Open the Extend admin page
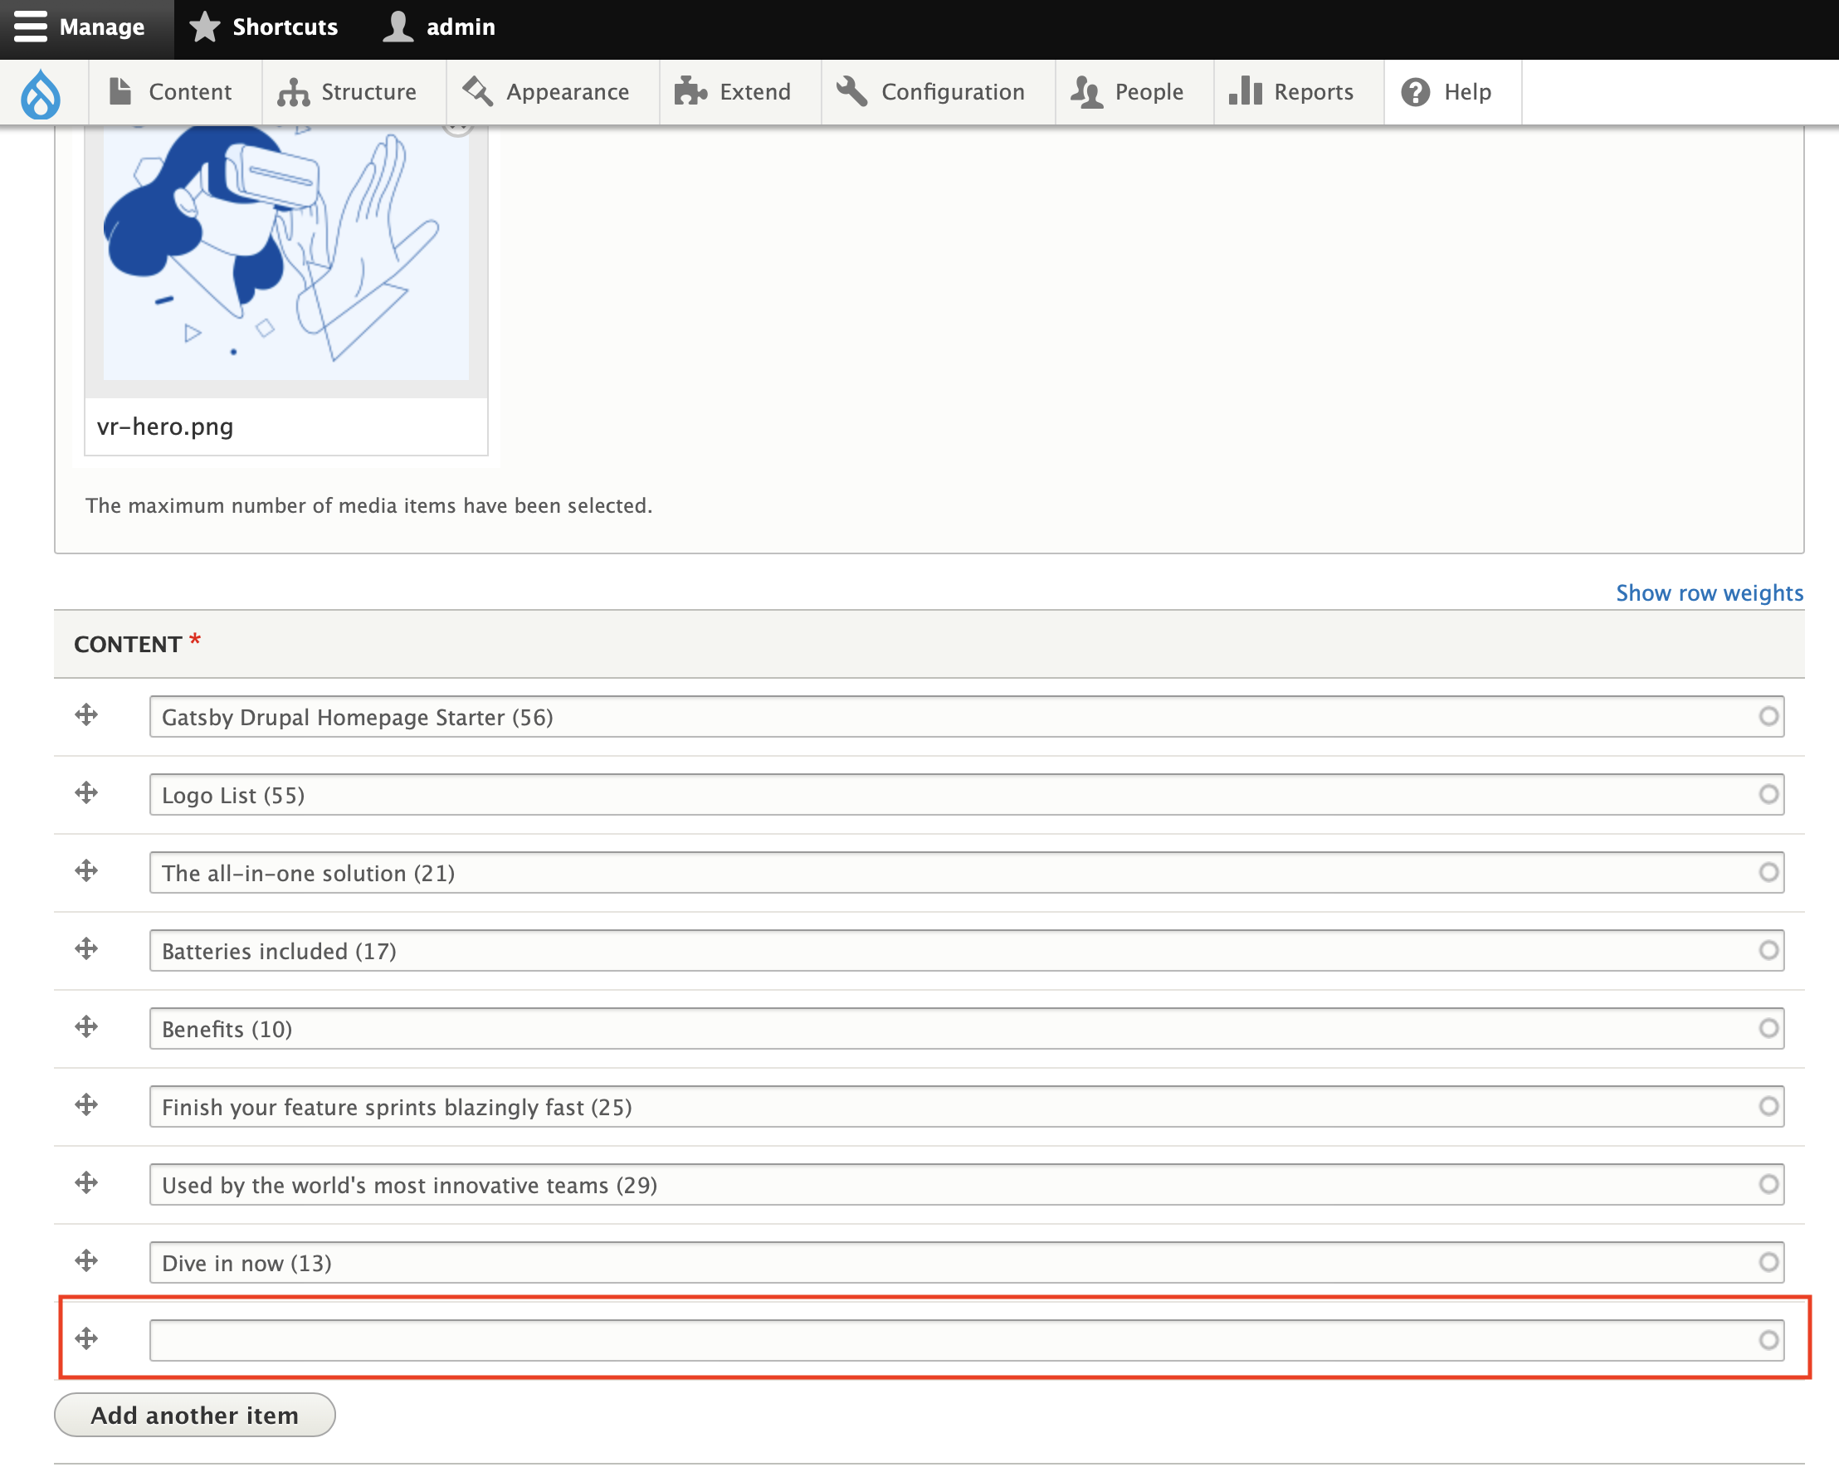Screen dimensions: 1839x1472 click(734, 92)
